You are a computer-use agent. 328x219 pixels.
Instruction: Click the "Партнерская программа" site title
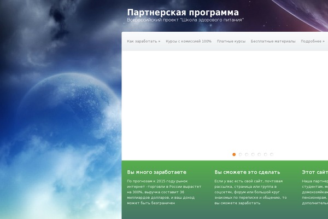click(x=183, y=13)
